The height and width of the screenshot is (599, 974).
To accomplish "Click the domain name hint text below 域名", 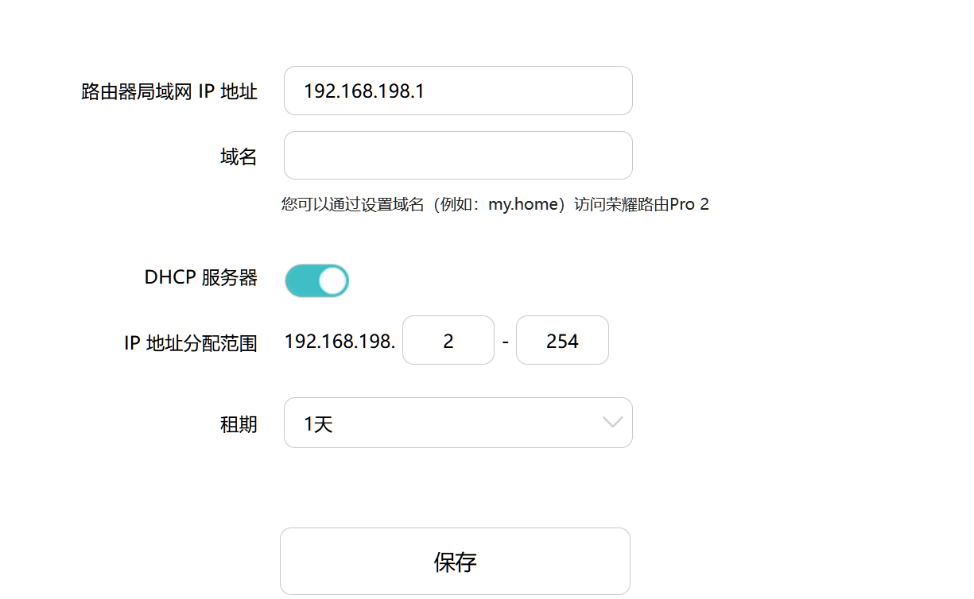I will coord(495,204).
